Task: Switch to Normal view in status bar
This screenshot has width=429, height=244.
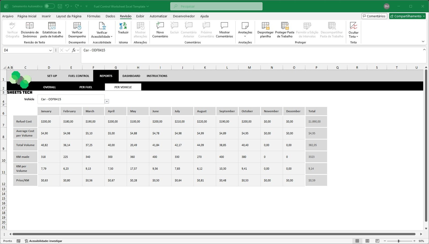Action: (x=357, y=241)
